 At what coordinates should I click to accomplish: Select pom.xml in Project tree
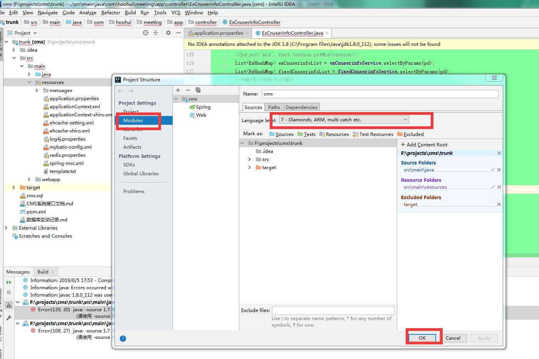(33, 212)
